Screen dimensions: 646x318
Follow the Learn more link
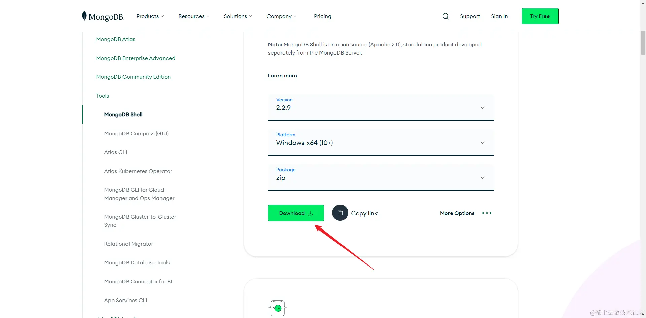tap(282, 76)
